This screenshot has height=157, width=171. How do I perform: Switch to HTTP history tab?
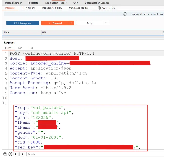pos(28,8)
